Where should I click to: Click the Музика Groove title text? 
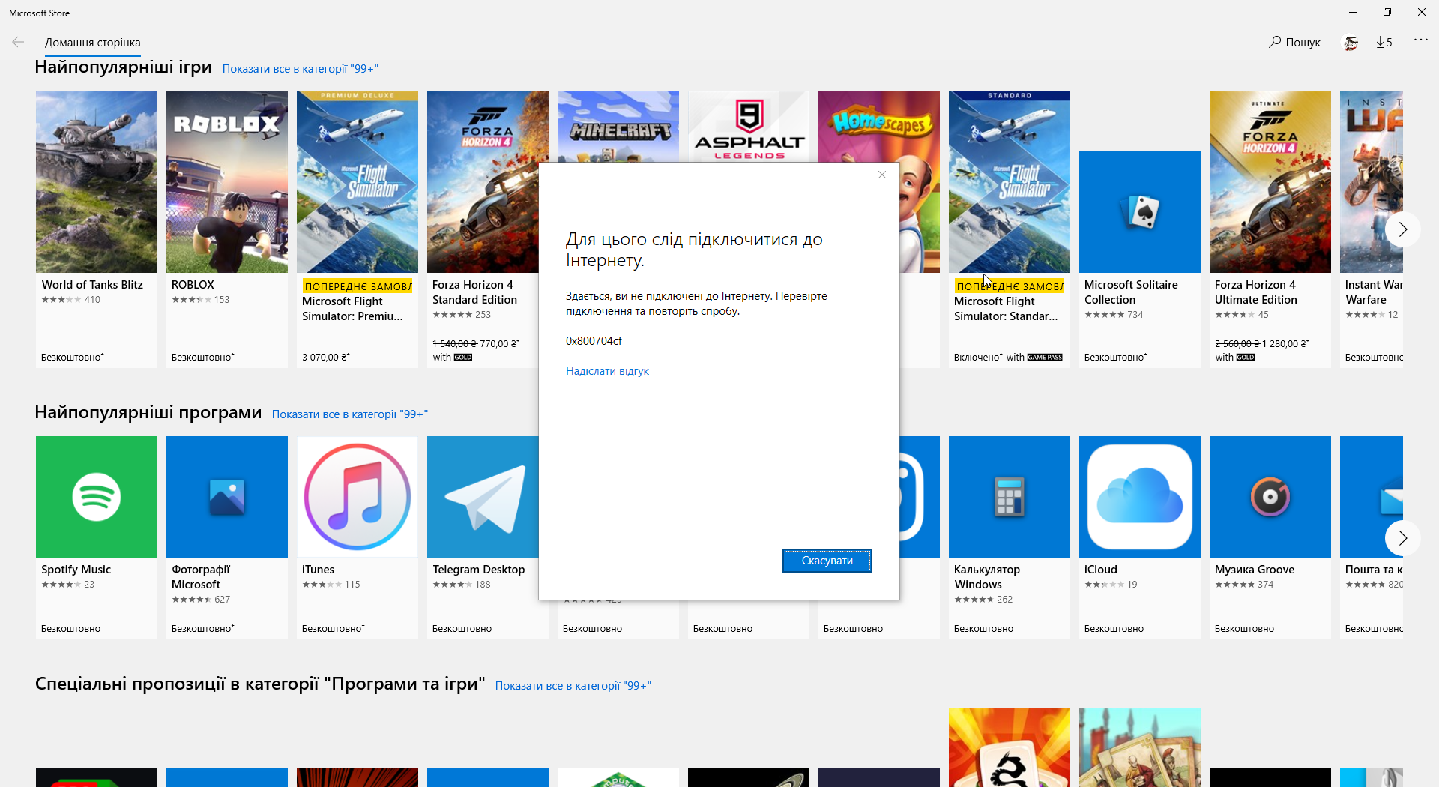[1255, 570]
